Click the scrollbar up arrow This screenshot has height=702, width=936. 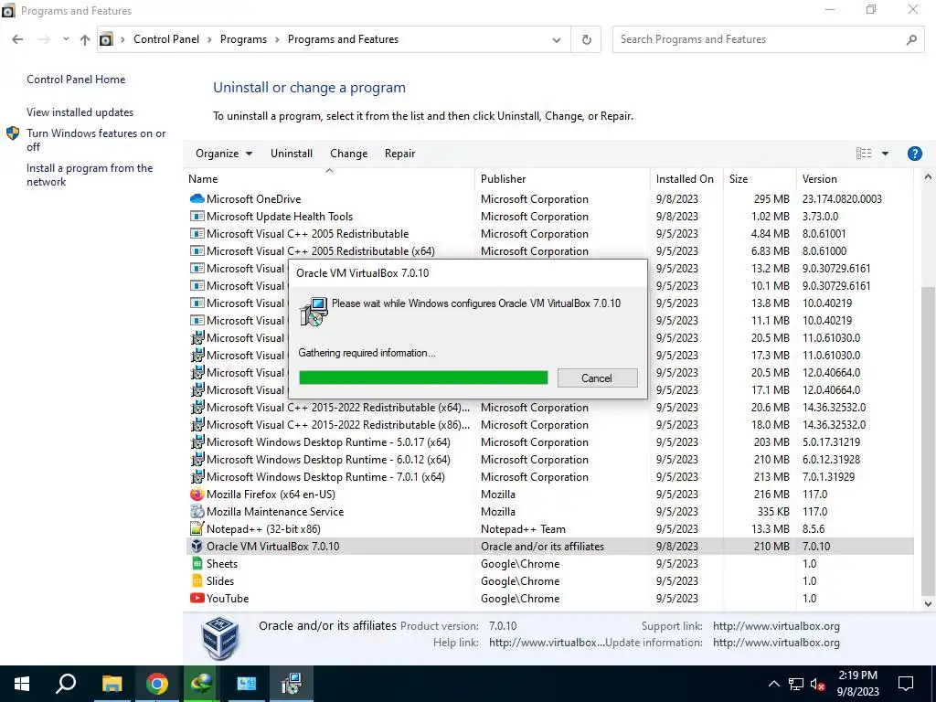[927, 176]
